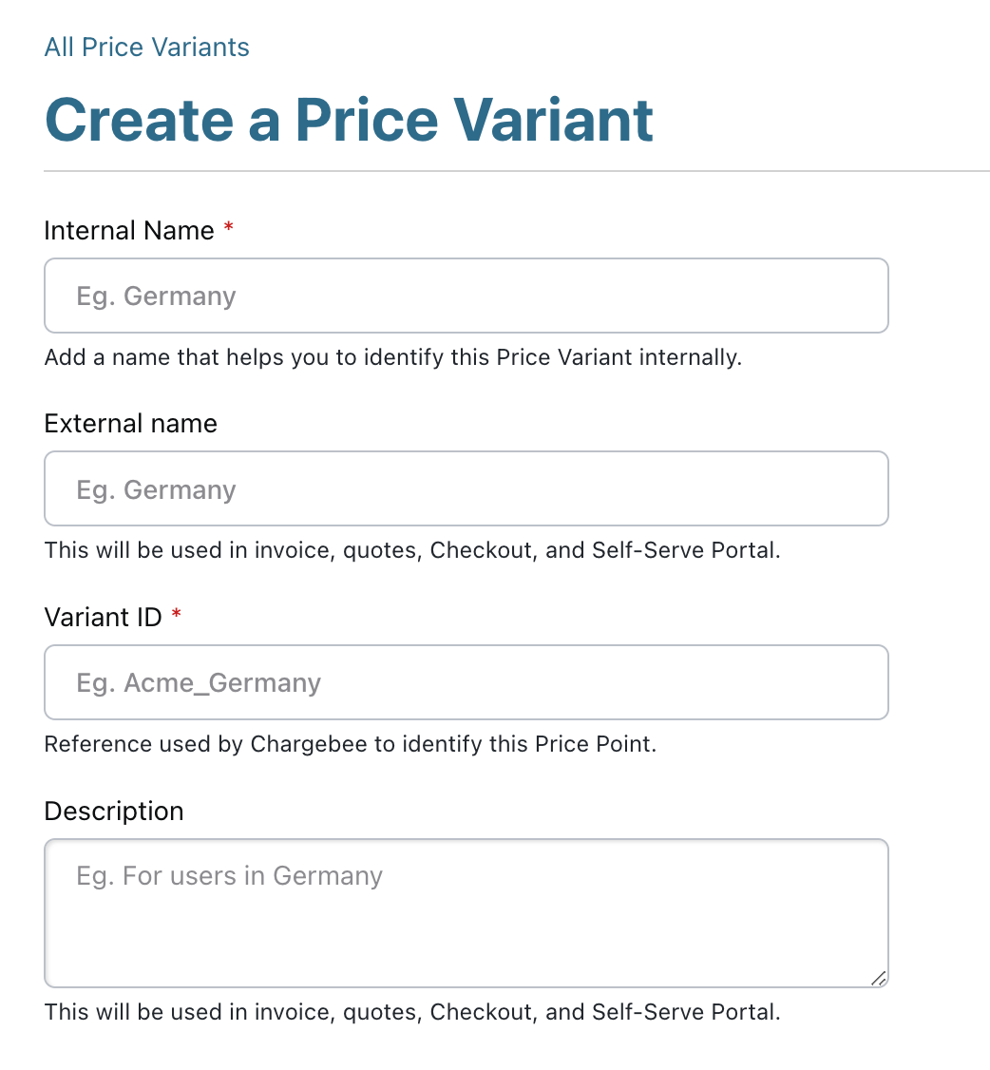
Task: Open the All Price Variants link
Action: pyautogui.click(x=146, y=48)
